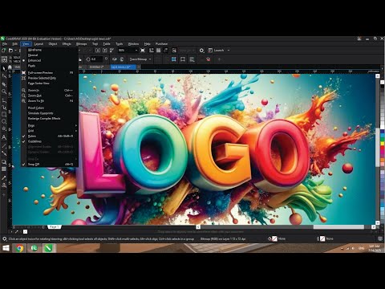Select the Interactive fill tool
The height and width of the screenshot is (289, 385).
pyautogui.click(x=4, y=185)
